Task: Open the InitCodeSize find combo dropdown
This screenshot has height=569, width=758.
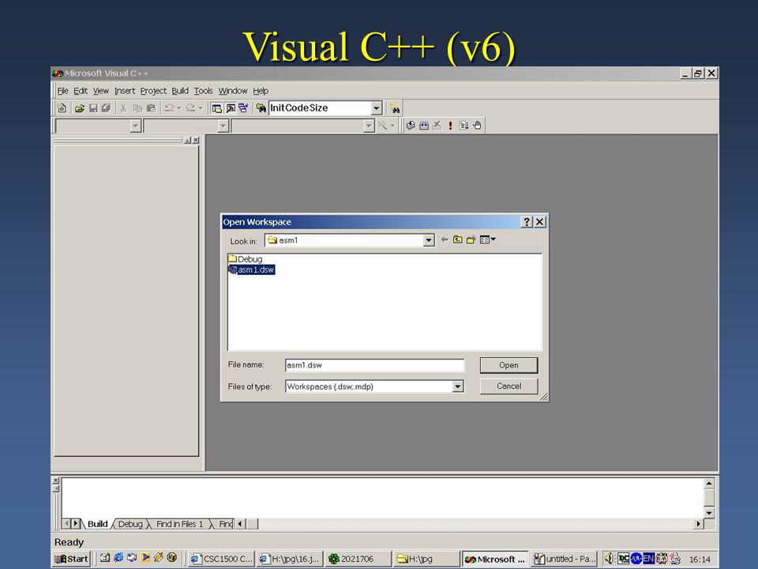Action: tap(377, 108)
